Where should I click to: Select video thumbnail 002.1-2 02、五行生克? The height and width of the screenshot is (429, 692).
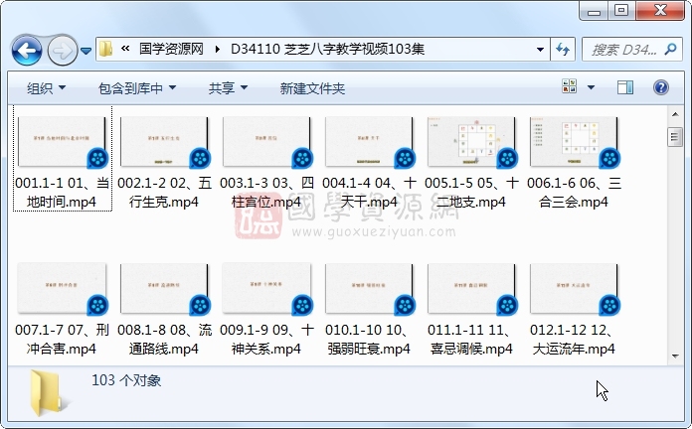[x=165, y=142]
